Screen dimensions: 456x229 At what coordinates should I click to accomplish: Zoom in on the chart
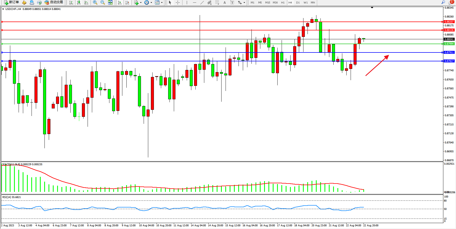pyautogui.click(x=95, y=2)
